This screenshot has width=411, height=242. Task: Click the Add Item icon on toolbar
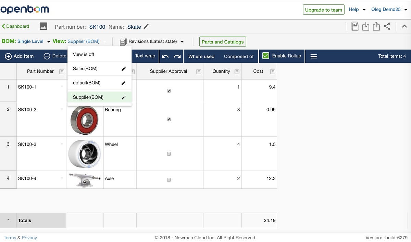pyautogui.click(x=8, y=56)
